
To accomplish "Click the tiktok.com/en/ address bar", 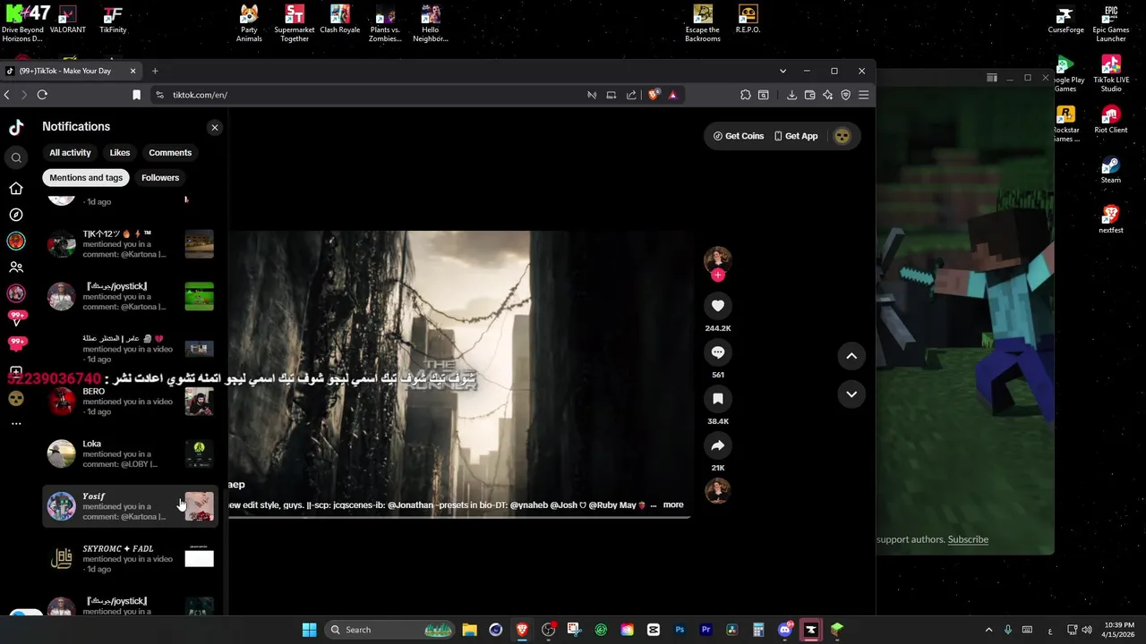I will pyautogui.click(x=367, y=95).
